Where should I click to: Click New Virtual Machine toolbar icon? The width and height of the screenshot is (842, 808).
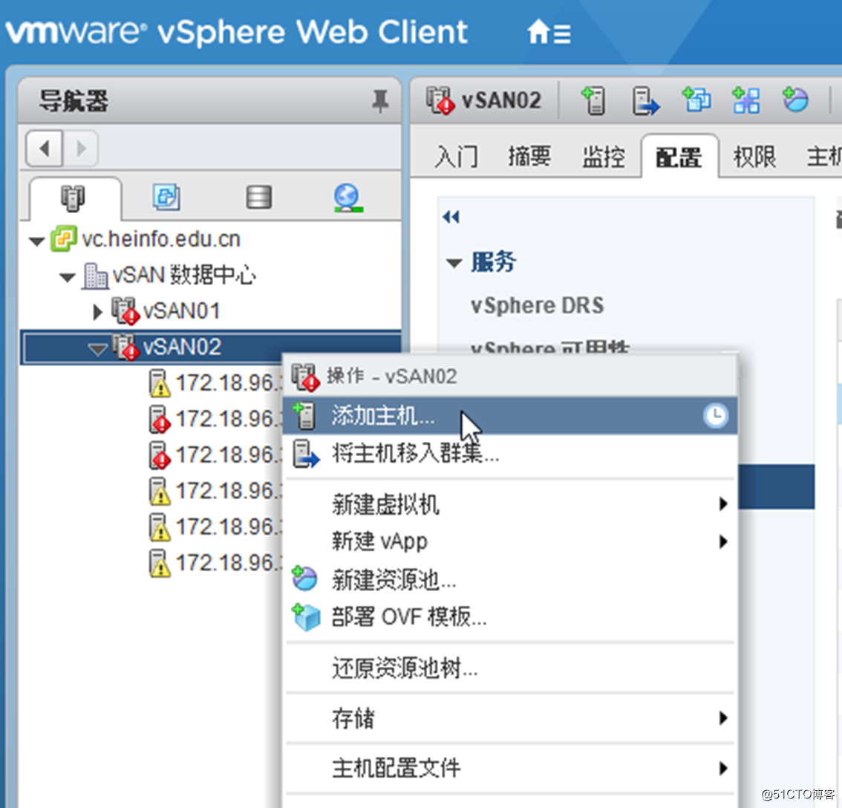(x=696, y=100)
